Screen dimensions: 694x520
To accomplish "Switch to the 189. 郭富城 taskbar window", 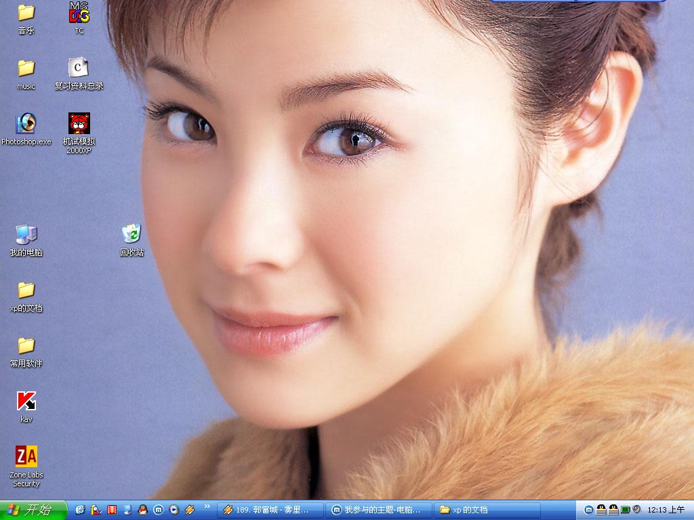I will (x=270, y=510).
